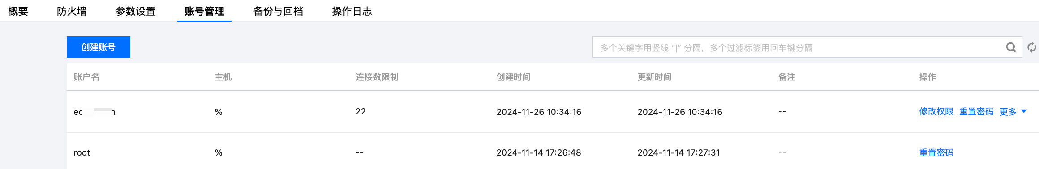Image resolution: width=1039 pixels, height=169 pixels.
Task: Select the 账号管理 tab
Action: tap(204, 11)
